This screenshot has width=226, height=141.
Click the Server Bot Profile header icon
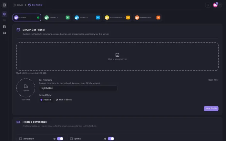pyautogui.click(x=18, y=30)
